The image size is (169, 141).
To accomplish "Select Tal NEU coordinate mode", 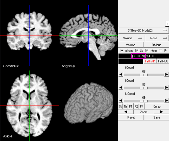I will click(163, 61).
